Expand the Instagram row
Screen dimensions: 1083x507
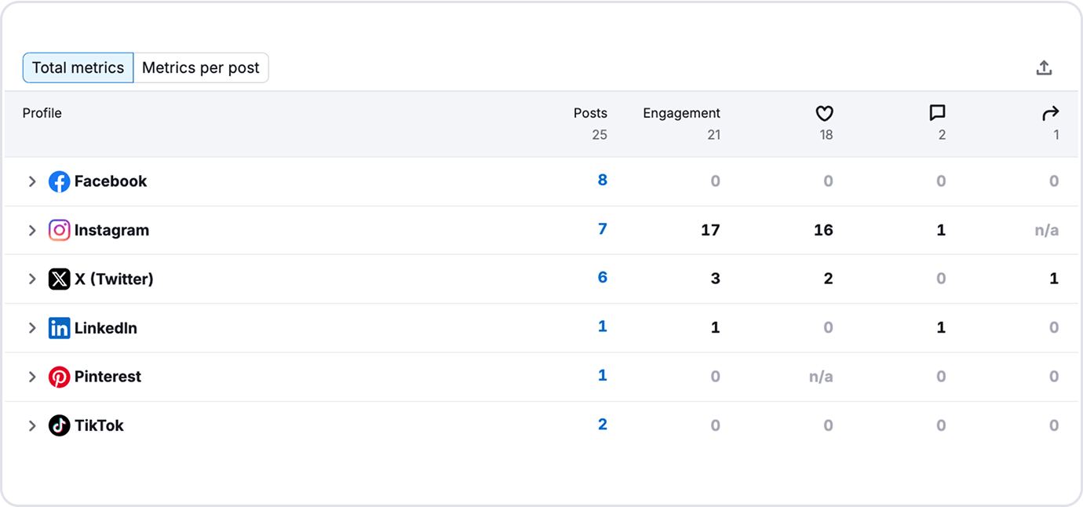[x=32, y=230]
